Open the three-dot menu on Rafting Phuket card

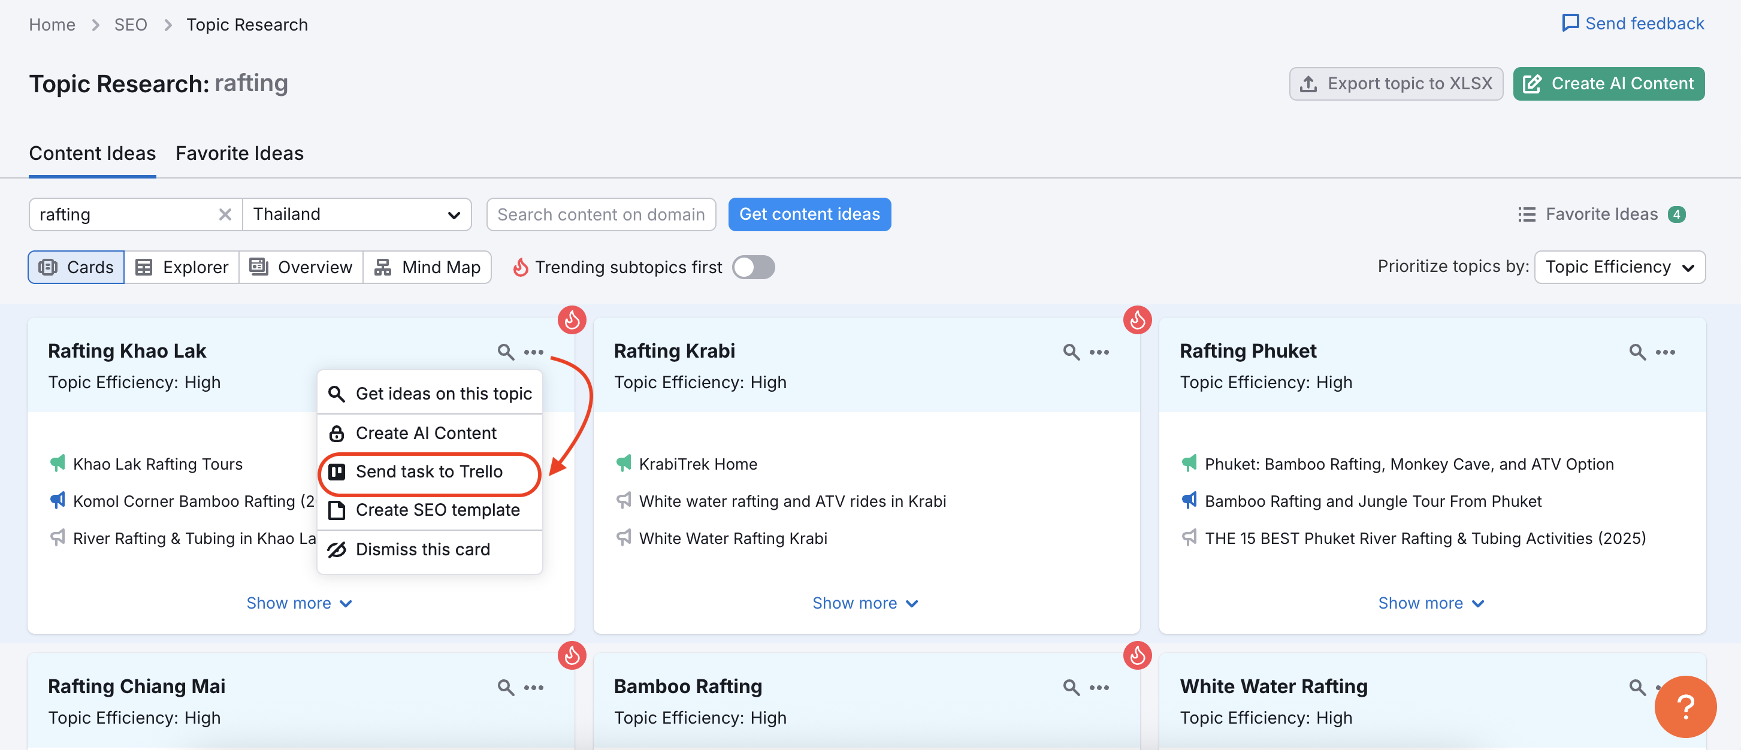point(1666,352)
